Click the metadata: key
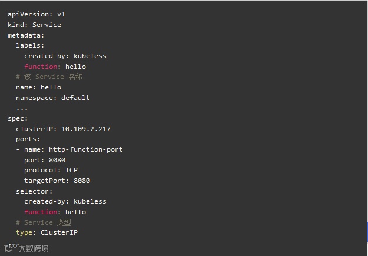Viewport: 368px width, 256px height. click(26, 35)
